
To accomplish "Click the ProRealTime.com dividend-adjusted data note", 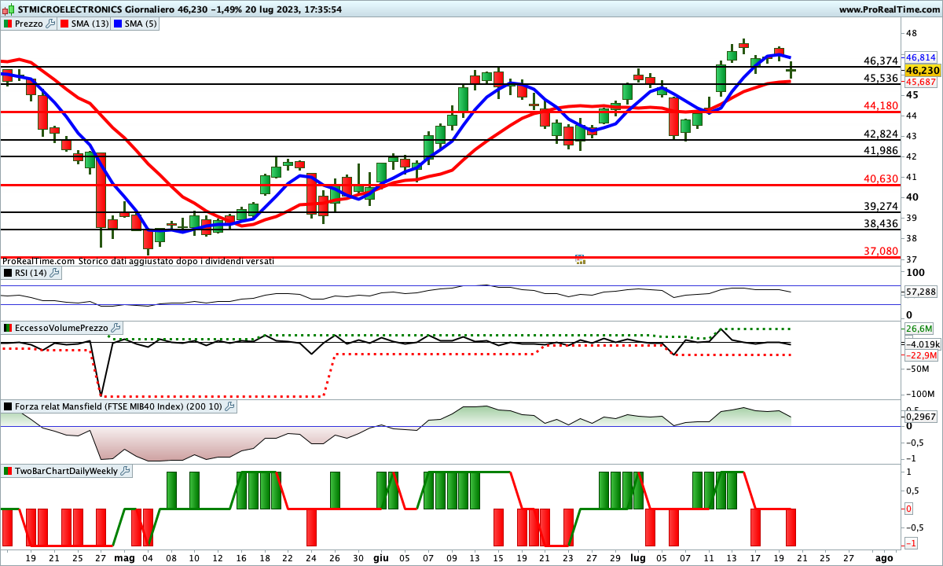I will (138, 261).
